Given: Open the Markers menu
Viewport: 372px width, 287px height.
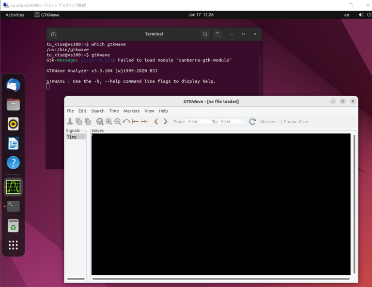Looking at the screenshot, I should (x=131, y=111).
